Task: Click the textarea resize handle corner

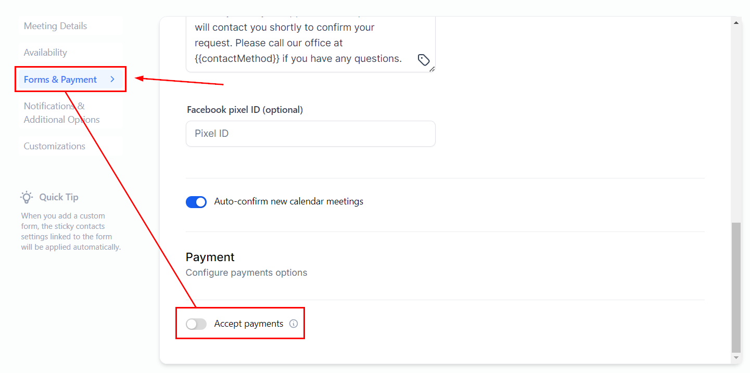Action: pyautogui.click(x=433, y=69)
